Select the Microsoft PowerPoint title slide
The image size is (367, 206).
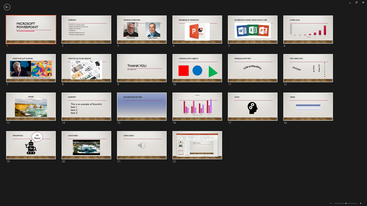tap(31, 29)
